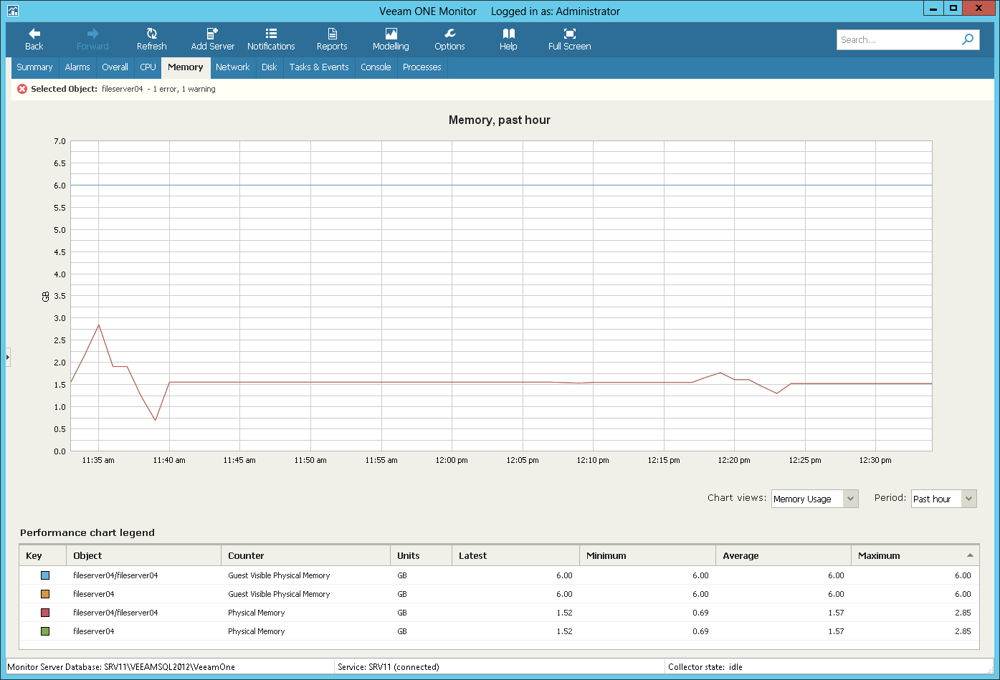Image resolution: width=1000 pixels, height=680 pixels.
Task: Click the blue 6.0 GB chart line
Action: [x=501, y=185]
